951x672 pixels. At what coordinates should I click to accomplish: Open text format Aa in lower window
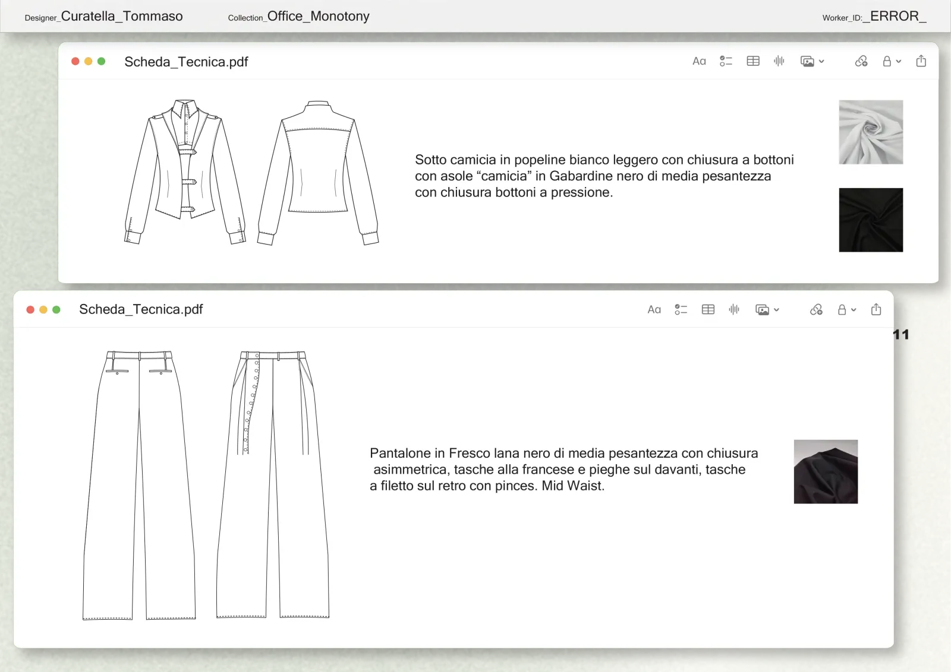pos(654,309)
